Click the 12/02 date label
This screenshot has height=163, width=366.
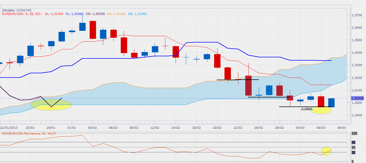pos(155,128)
